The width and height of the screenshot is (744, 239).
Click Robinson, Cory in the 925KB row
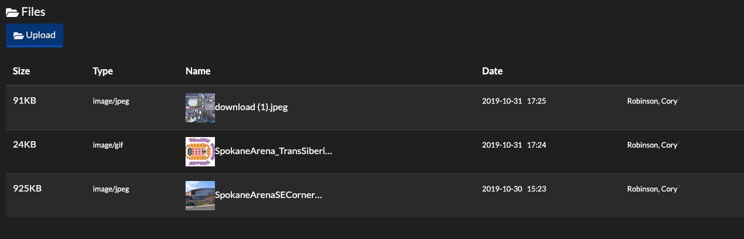652,189
